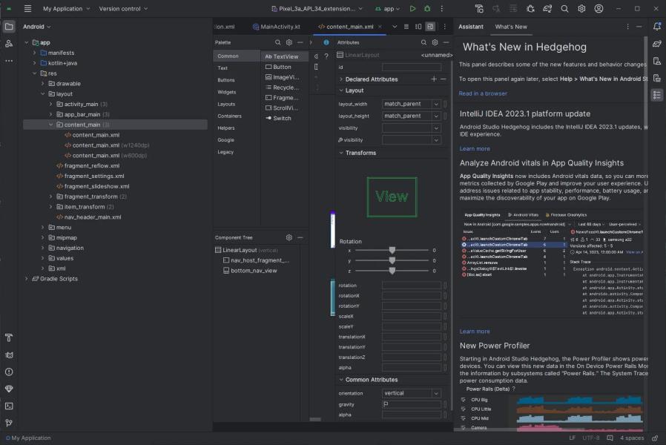Click Learn more under App Quality Insights
The width and height of the screenshot is (666, 445).
[x=475, y=332]
